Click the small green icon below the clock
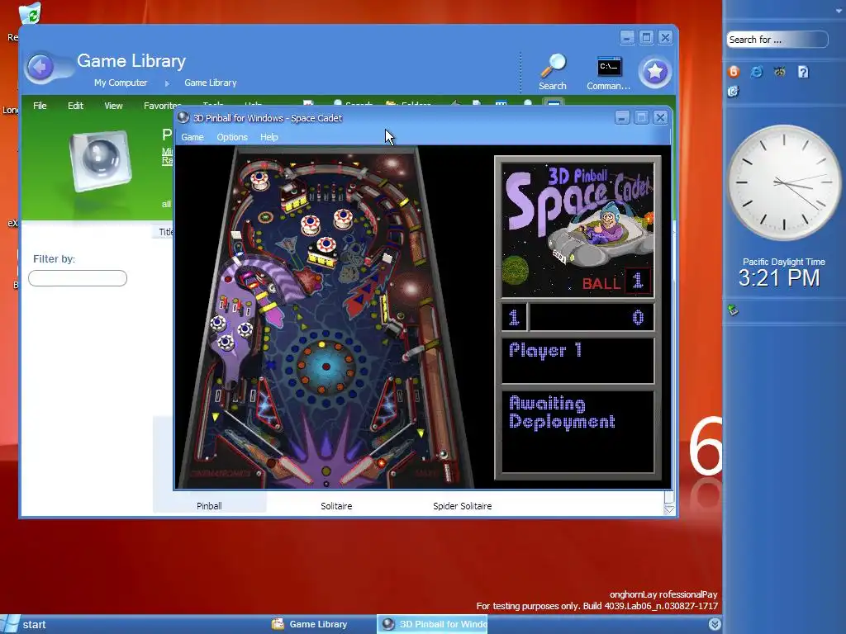846x634 pixels. 733,310
